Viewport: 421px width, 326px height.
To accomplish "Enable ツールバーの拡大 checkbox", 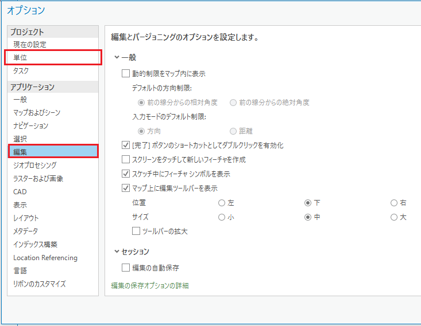I will (x=136, y=231).
